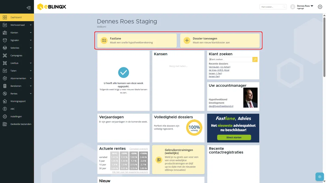Click the ABC circle icon in sidebar
Viewport: 326px width, 183px height.
tap(5, 109)
